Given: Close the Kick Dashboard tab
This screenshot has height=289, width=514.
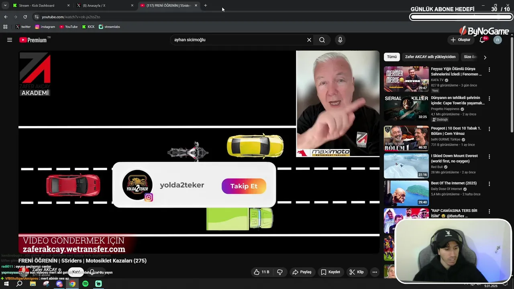Looking at the screenshot, I should pos(68,6).
